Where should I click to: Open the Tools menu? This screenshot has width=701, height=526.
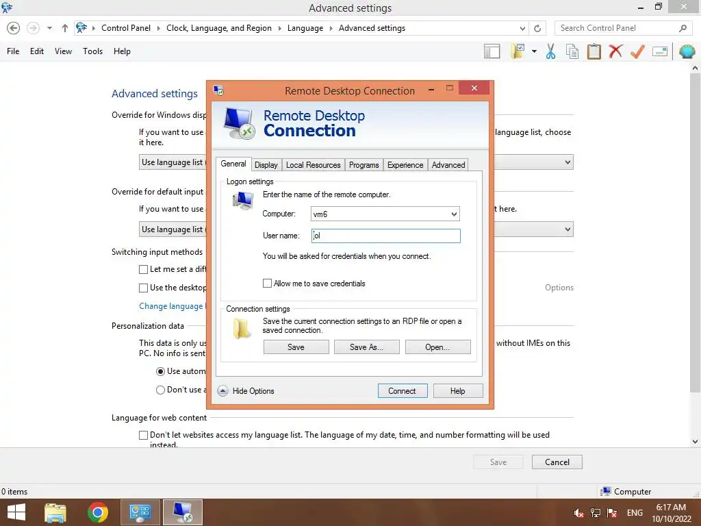click(x=92, y=51)
